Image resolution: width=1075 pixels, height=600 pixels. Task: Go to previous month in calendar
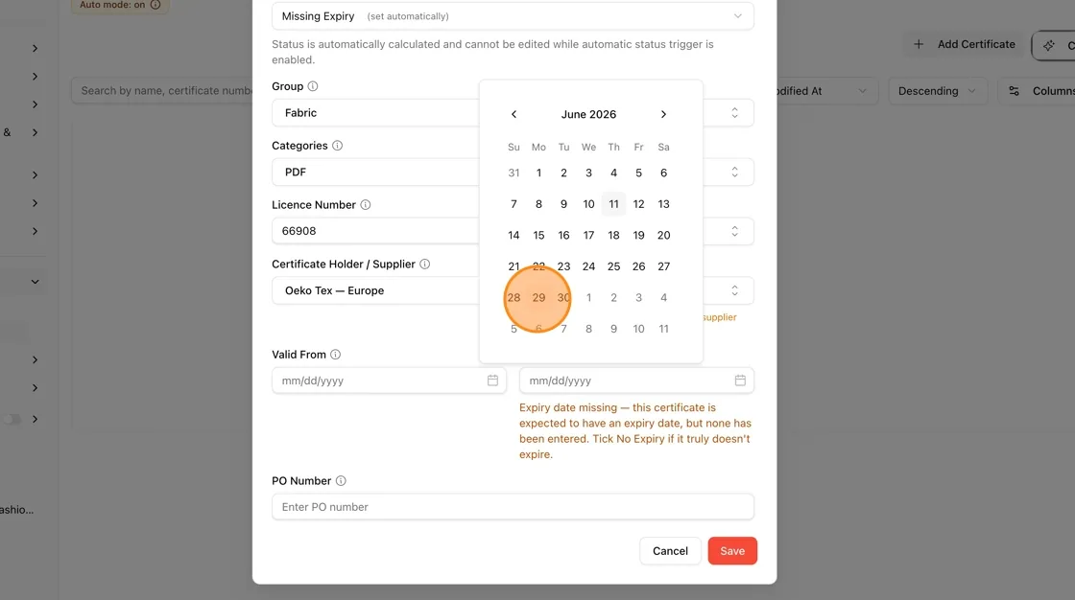point(514,114)
